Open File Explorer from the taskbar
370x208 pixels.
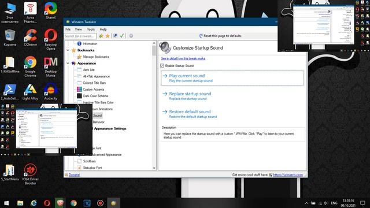coord(20,203)
